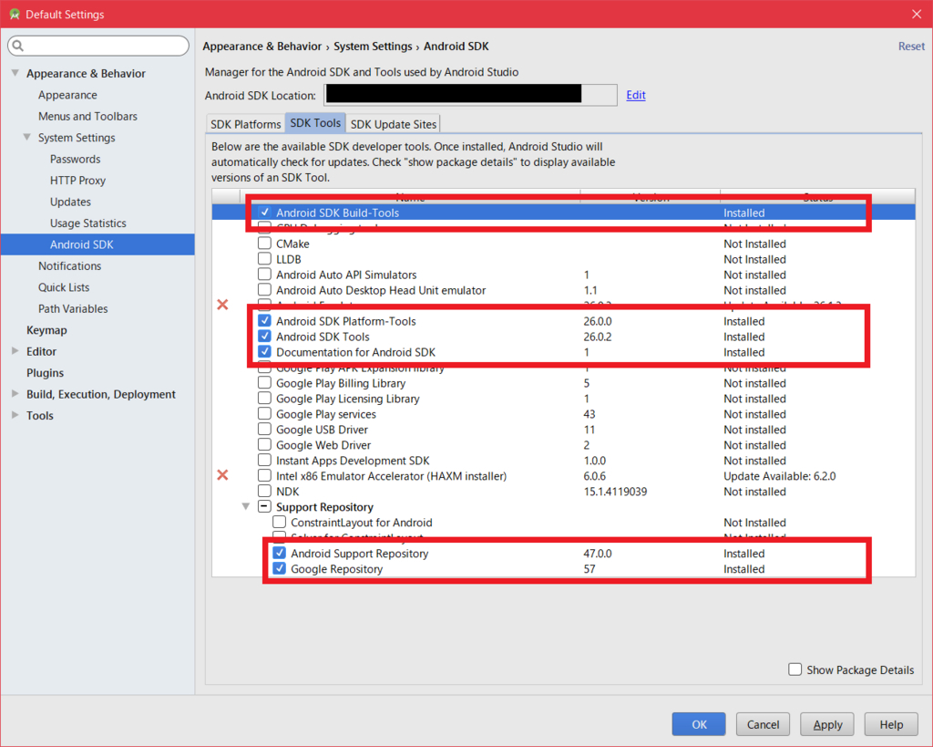Check the NDK checkbox

click(265, 492)
